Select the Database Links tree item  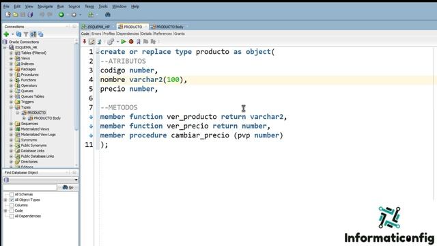coord(33,151)
